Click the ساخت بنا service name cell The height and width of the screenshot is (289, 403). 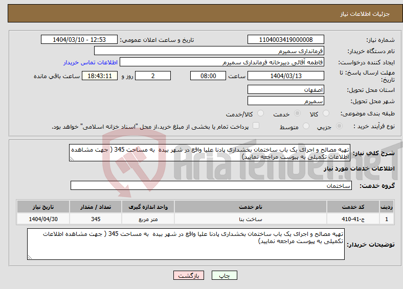[250, 219]
